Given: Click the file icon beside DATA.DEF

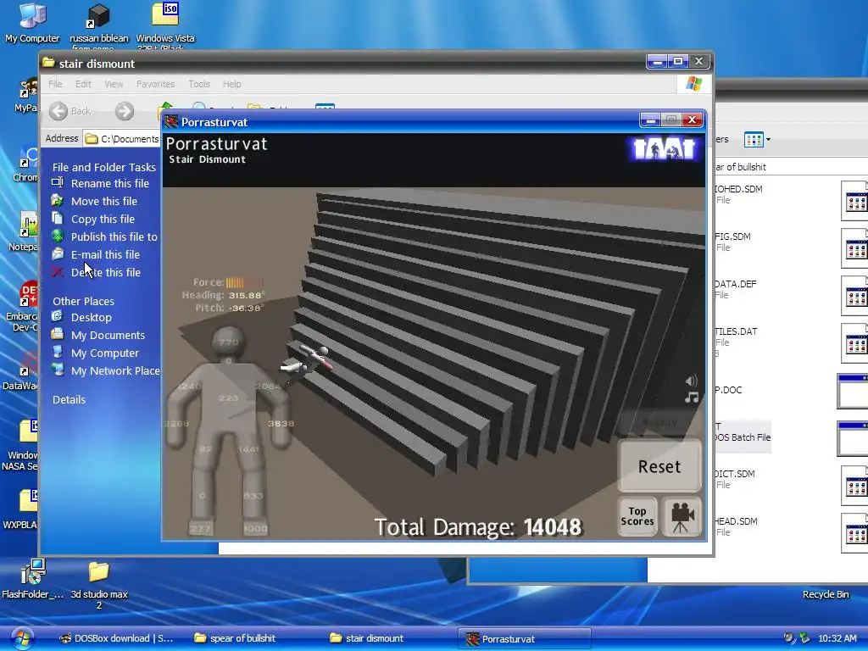Looking at the screenshot, I should coord(854,296).
